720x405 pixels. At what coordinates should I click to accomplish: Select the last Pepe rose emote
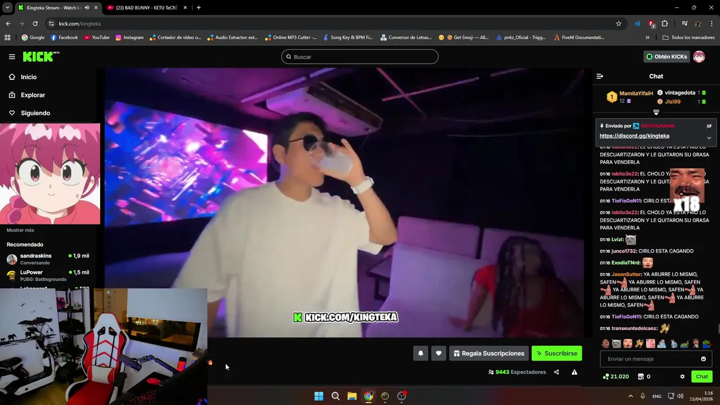706,343
